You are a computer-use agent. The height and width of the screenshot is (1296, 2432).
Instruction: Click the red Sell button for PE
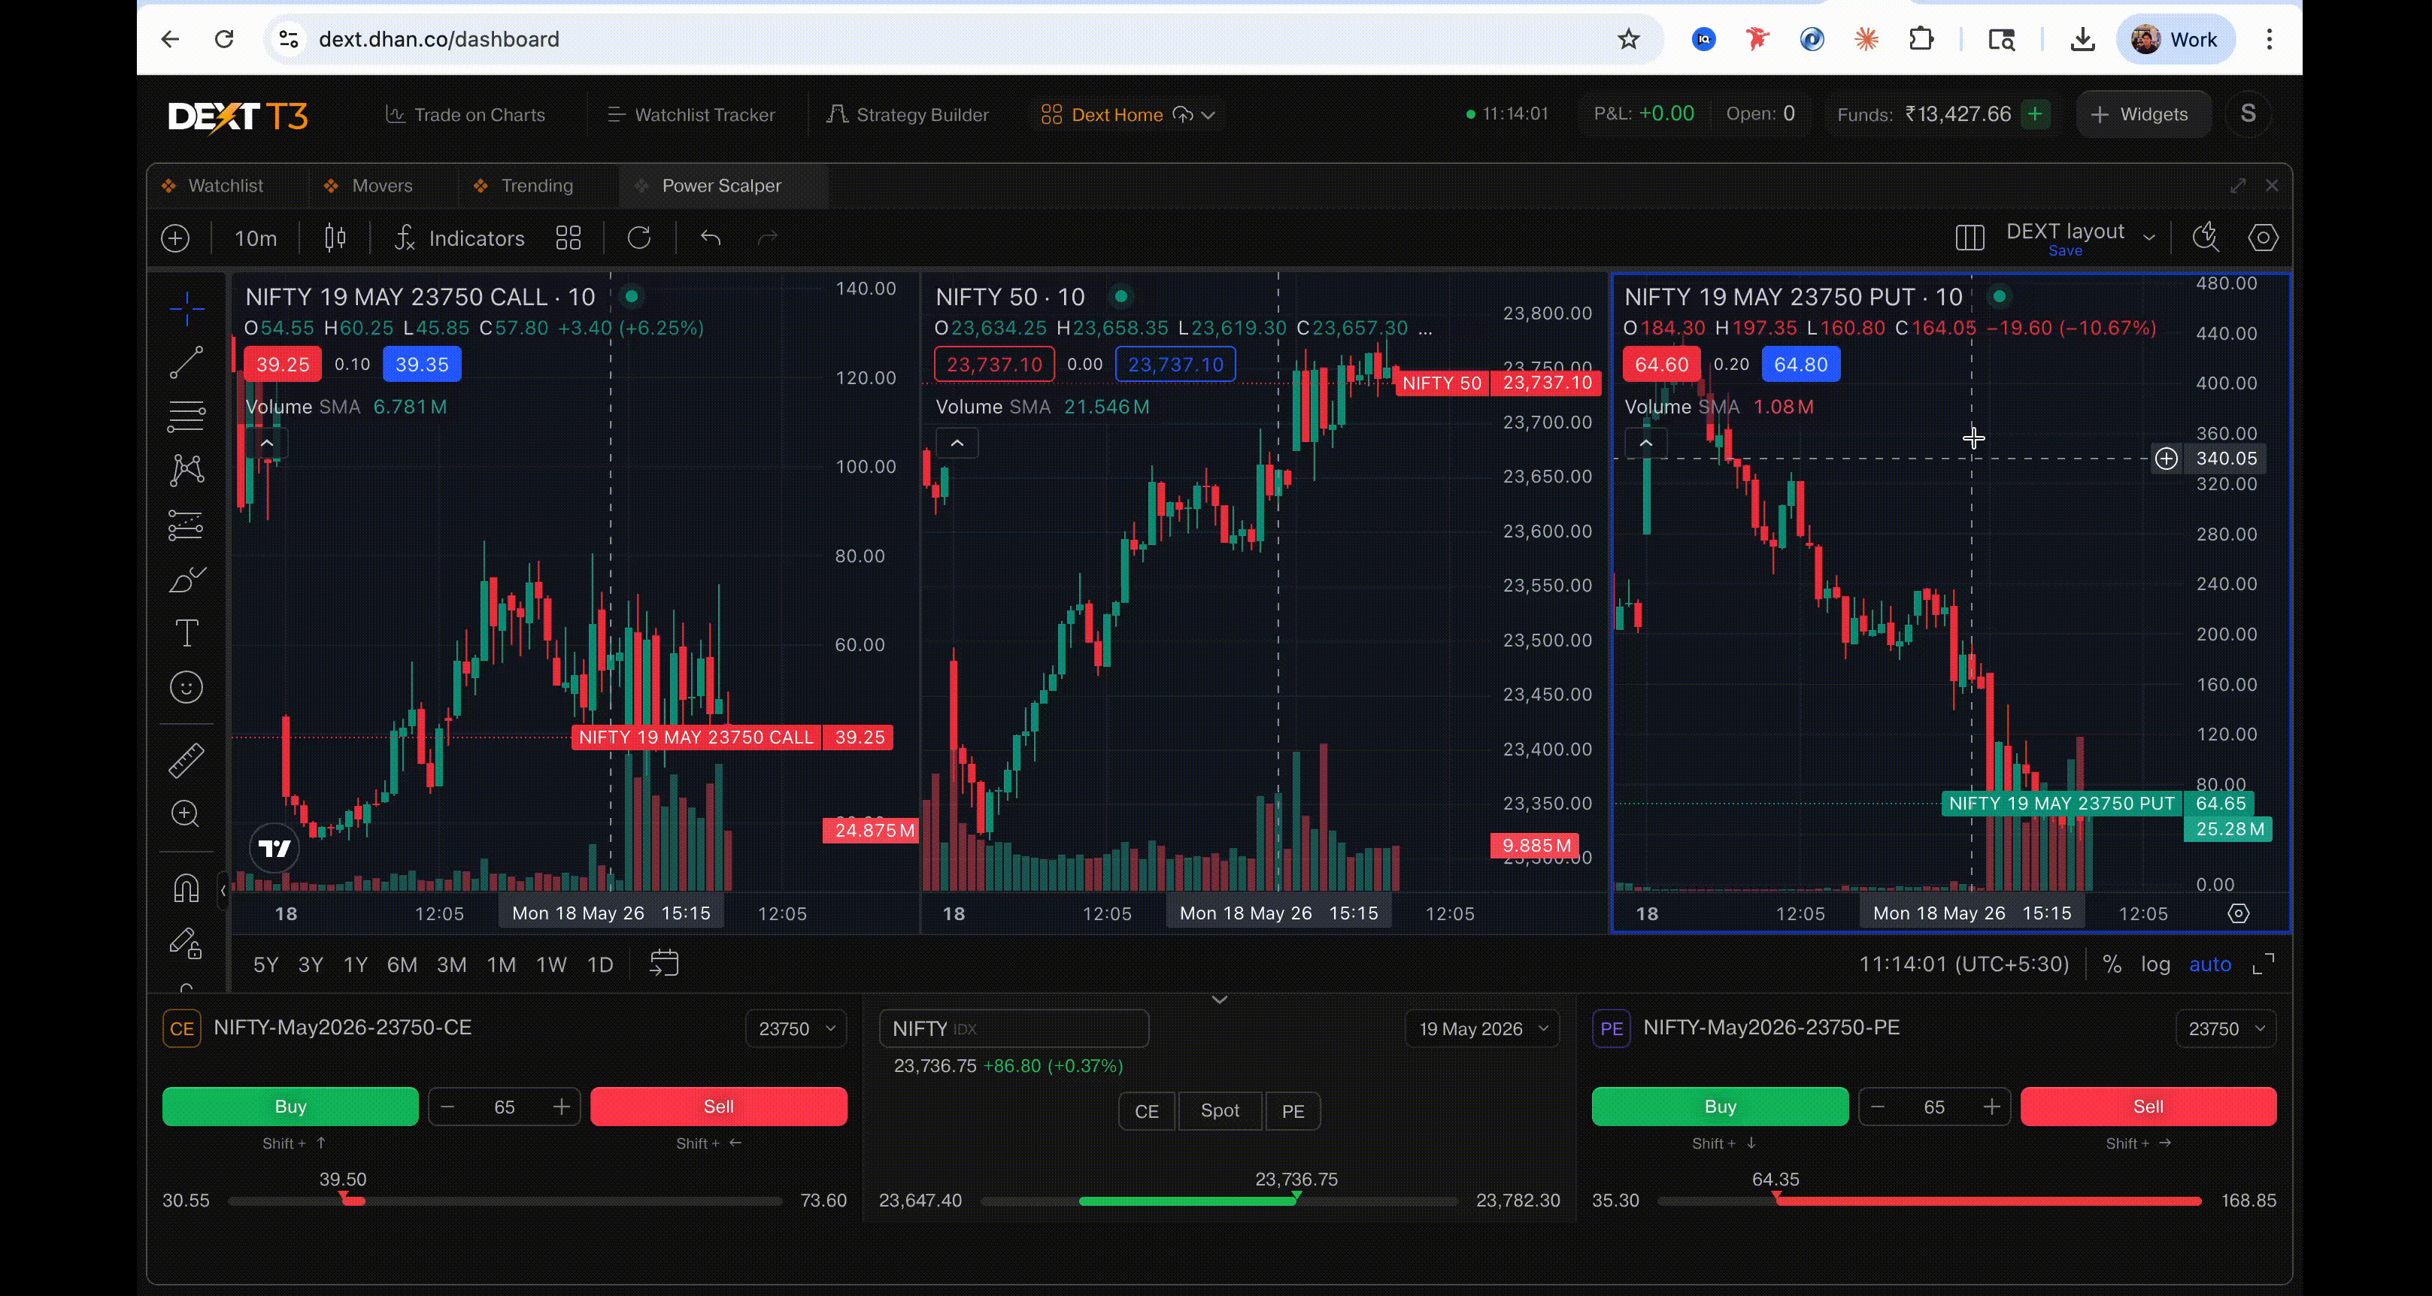tap(2148, 1107)
